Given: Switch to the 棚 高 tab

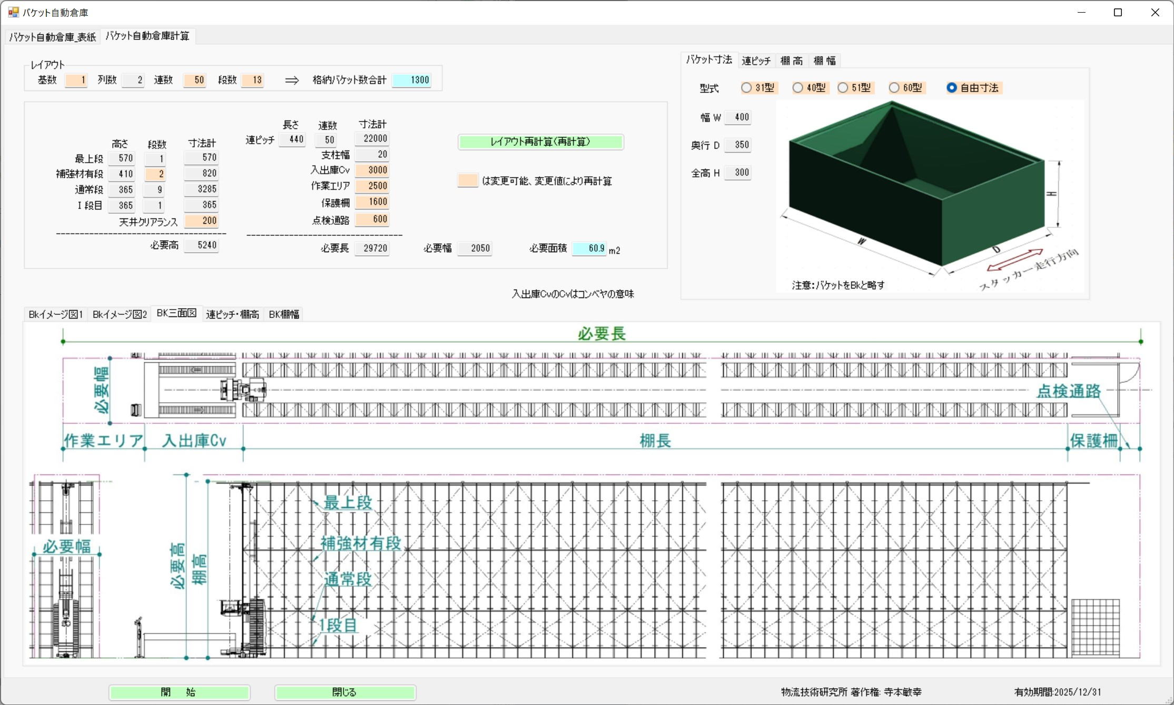Looking at the screenshot, I should [792, 61].
